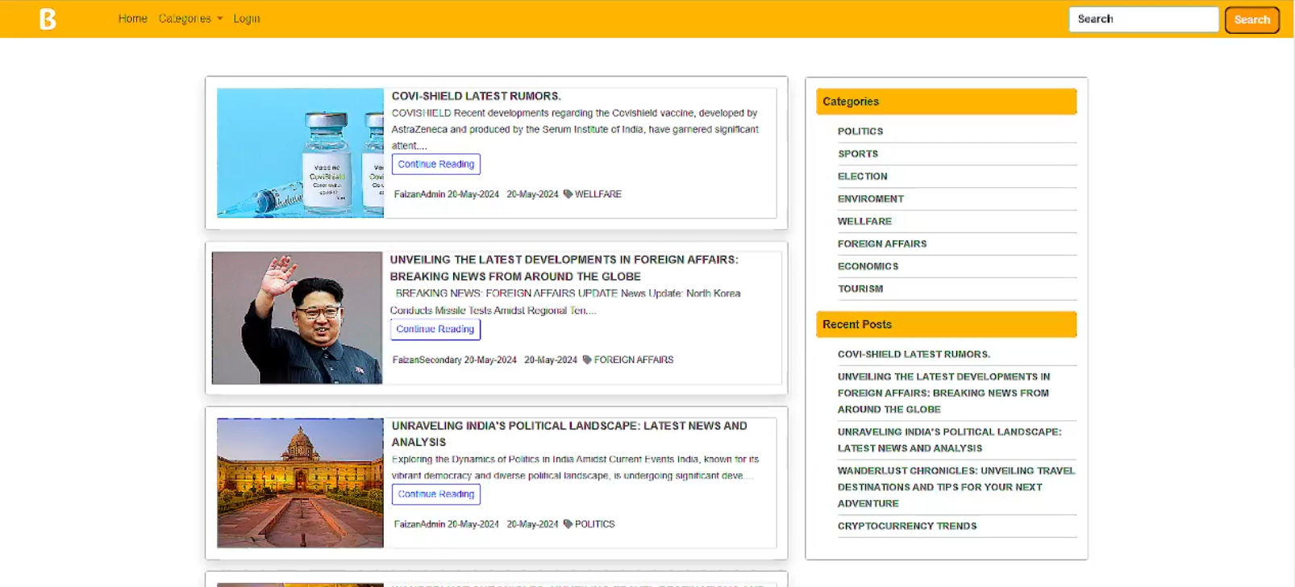Image resolution: width=1295 pixels, height=587 pixels.
Task: Continue Reading the Covi-Shield post
Action: (x=436, y=164)
